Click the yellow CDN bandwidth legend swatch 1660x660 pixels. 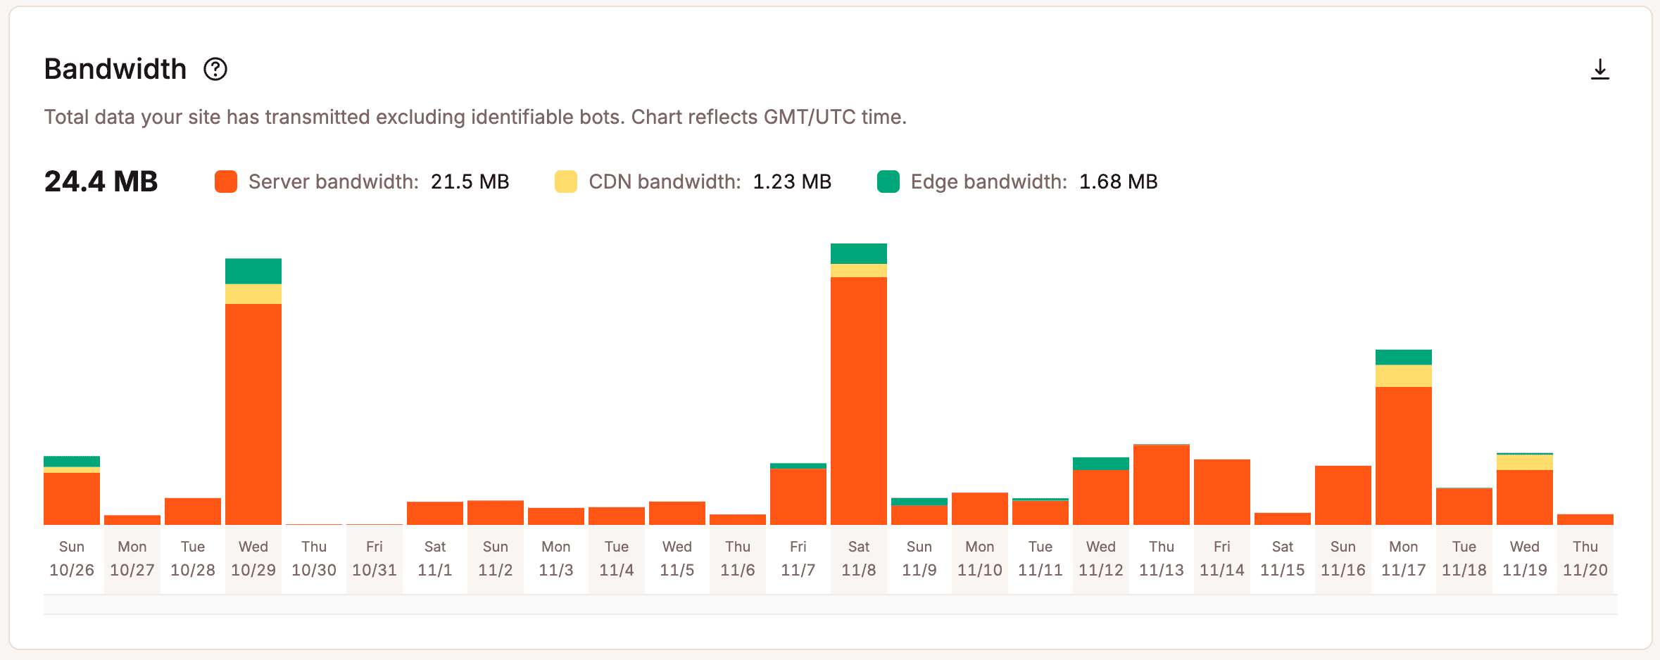pos(565,181)
